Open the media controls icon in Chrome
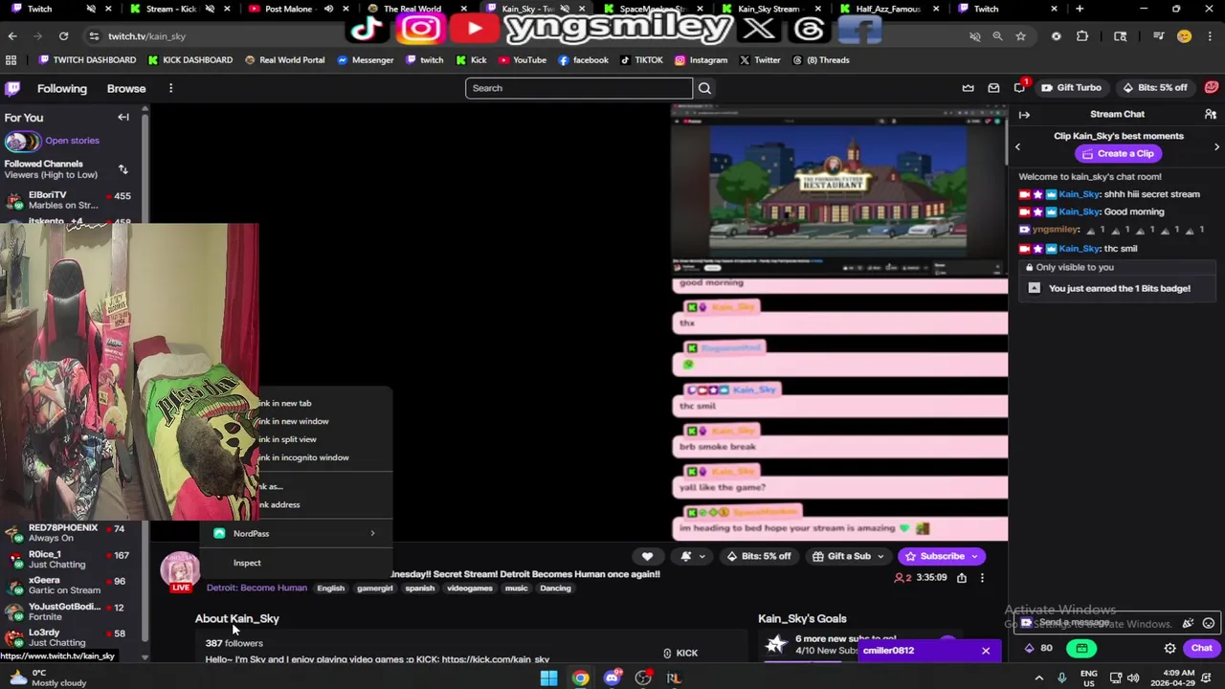The width and height of the screenshot is (1225, 689). click(x=1158, y=36)
